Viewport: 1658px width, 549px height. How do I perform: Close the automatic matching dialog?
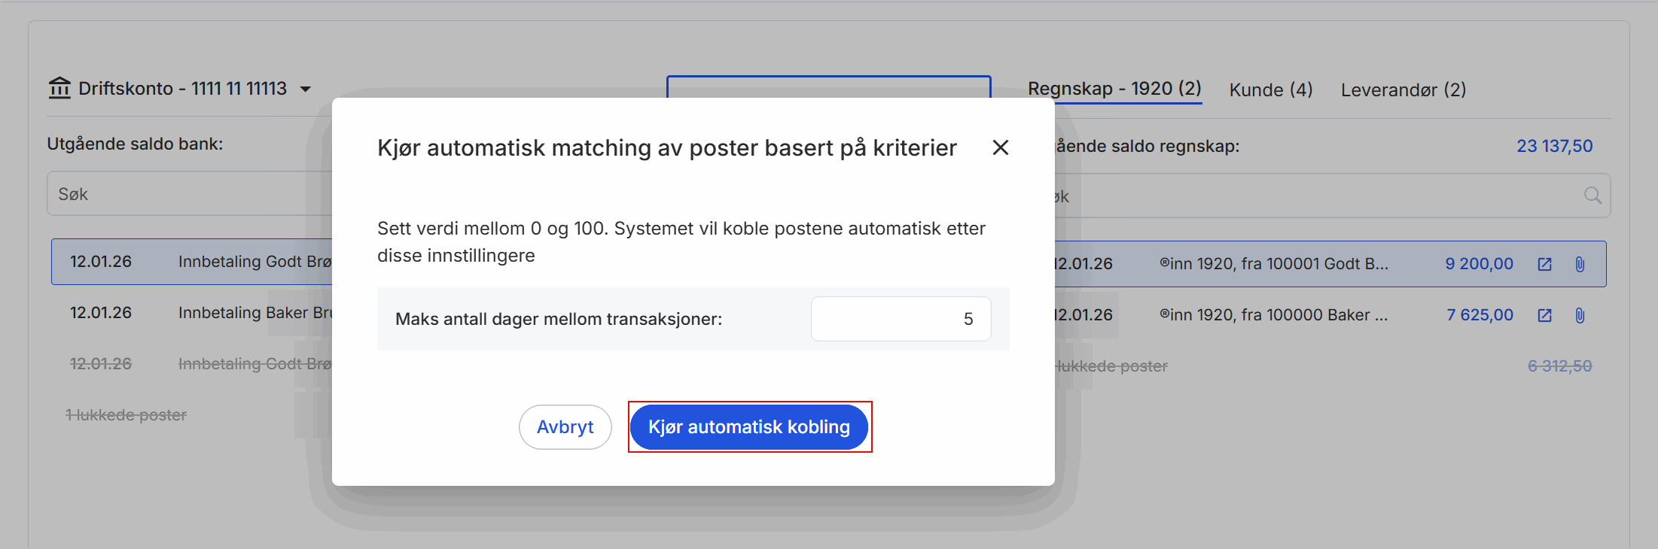tap(1000, 147)
